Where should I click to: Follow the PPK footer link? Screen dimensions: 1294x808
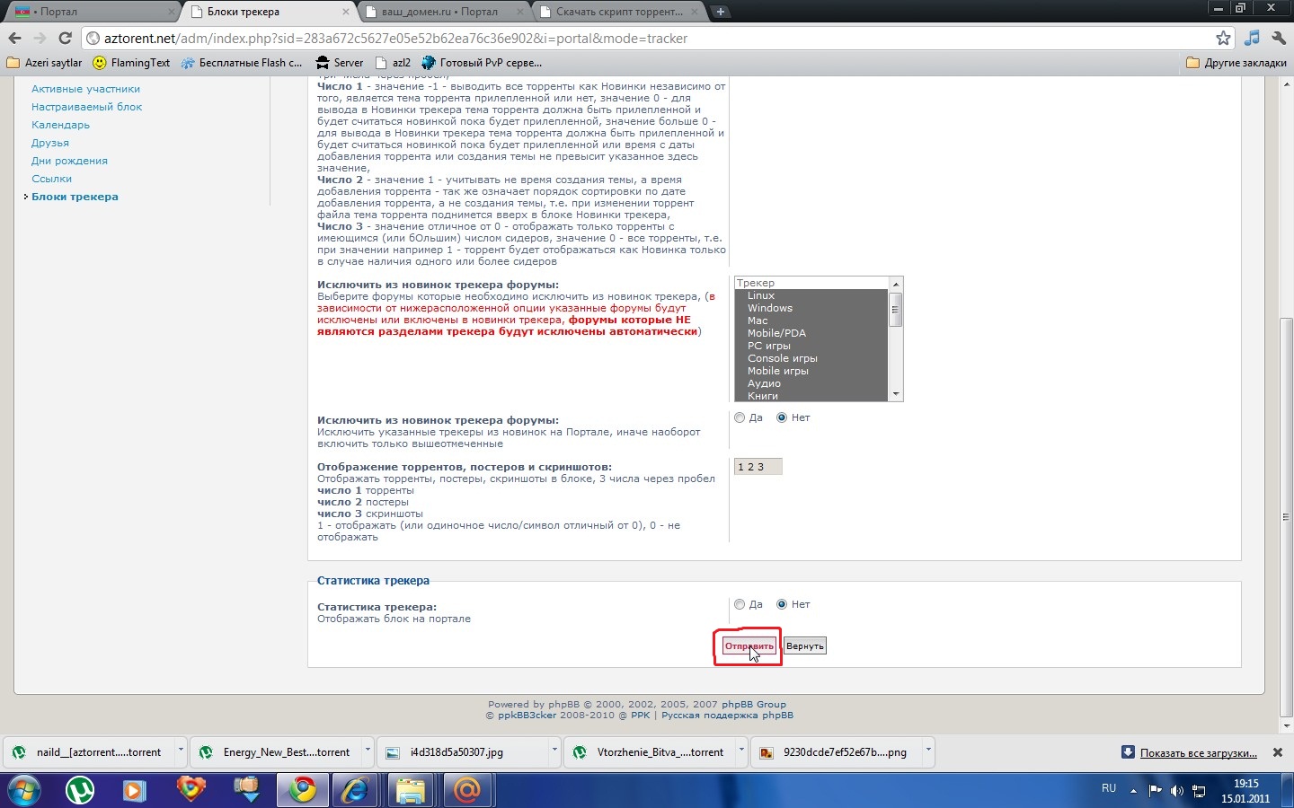tap(640, 715)
